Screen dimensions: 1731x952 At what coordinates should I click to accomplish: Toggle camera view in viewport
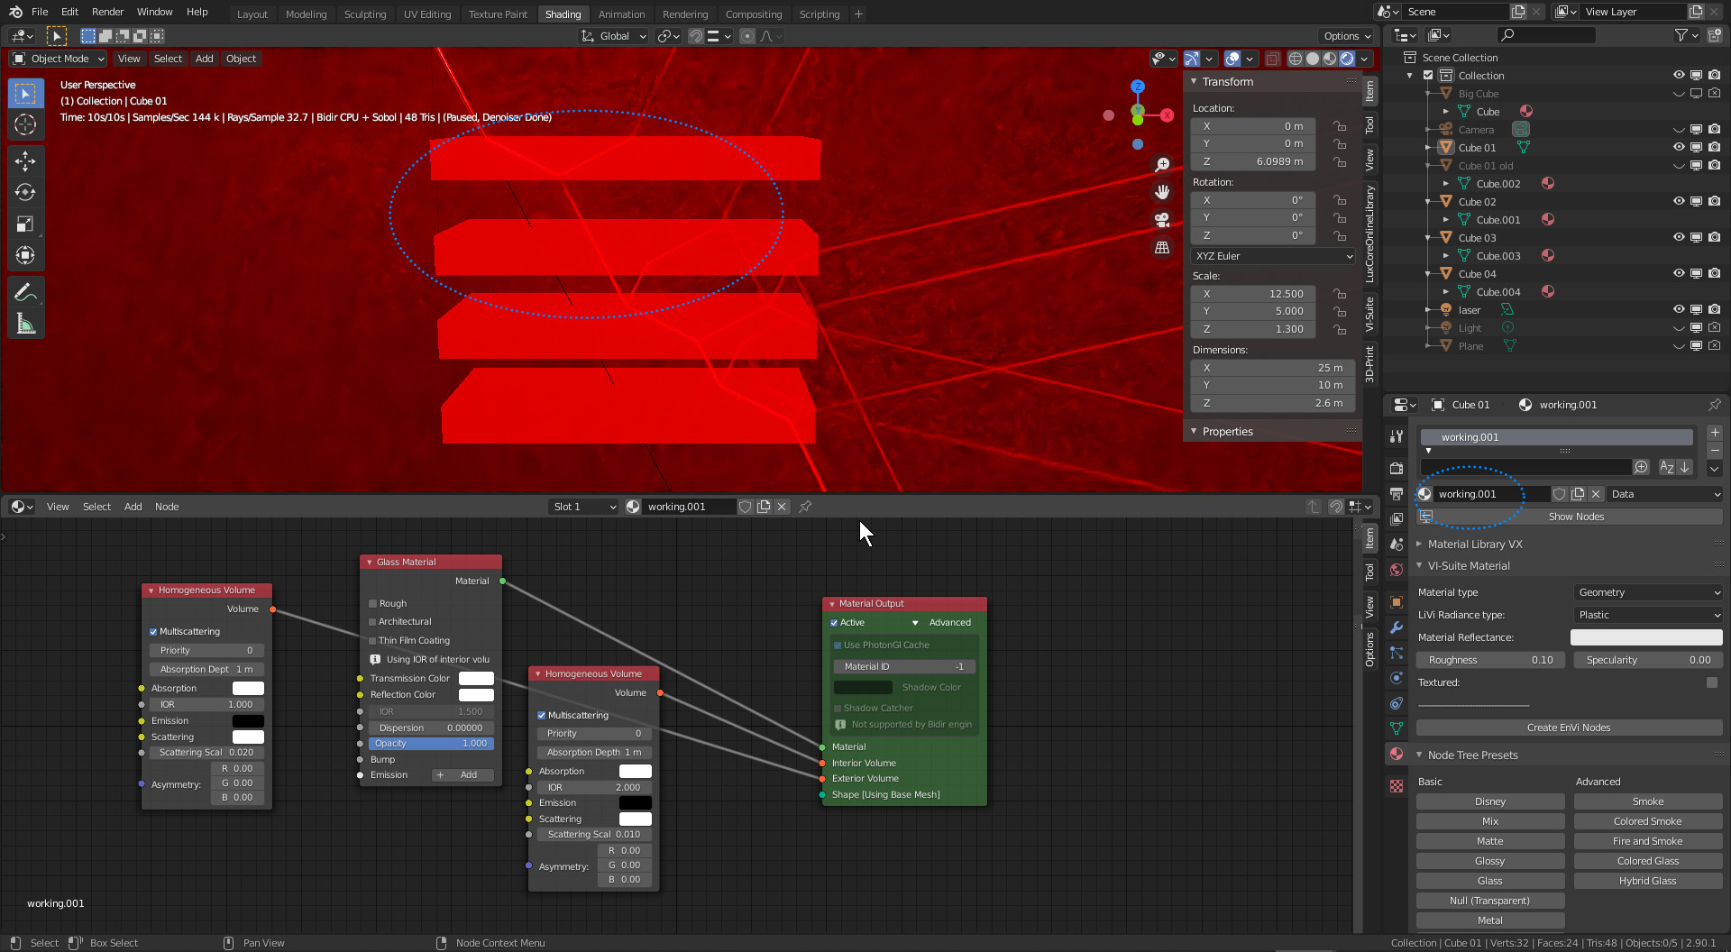pyautogui.click(x=1162, y=220)
